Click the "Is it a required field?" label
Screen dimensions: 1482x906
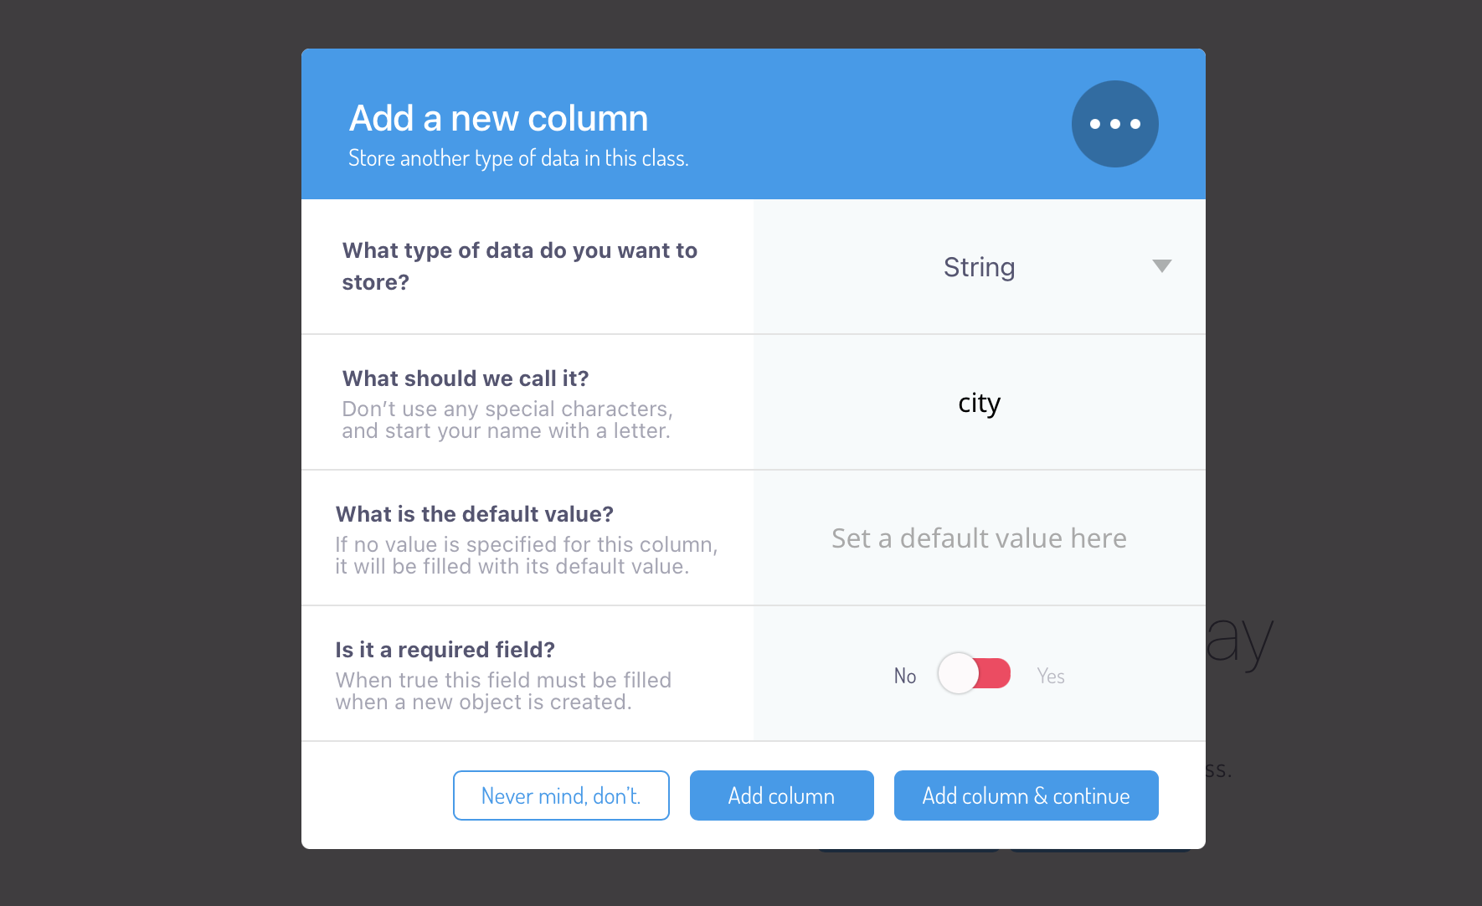pyautogui.click(x=445, y=650)
